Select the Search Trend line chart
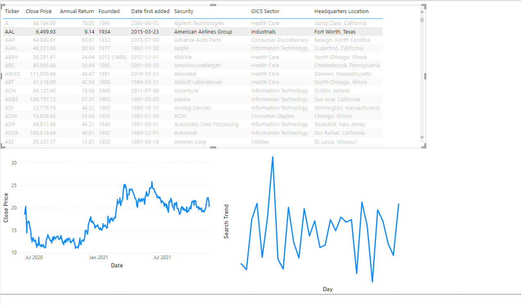The height and width of the screenshot is (305, 521). 319,223
